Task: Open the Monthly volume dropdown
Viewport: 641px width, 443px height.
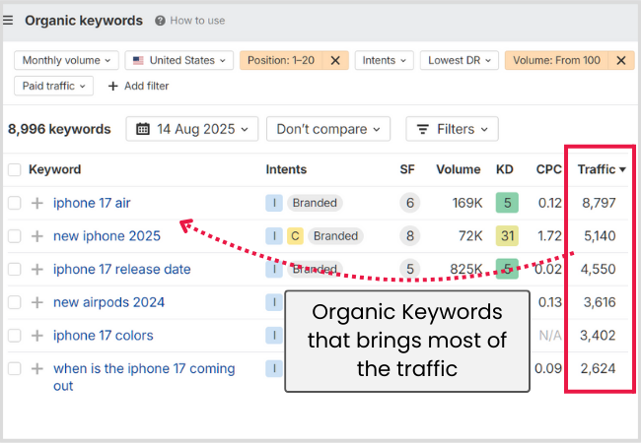Action: [x=66, y=60]
